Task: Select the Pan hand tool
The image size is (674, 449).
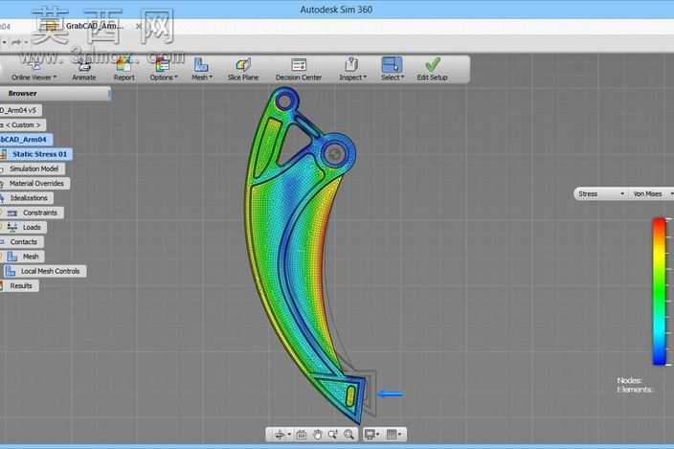Action: 317,435
